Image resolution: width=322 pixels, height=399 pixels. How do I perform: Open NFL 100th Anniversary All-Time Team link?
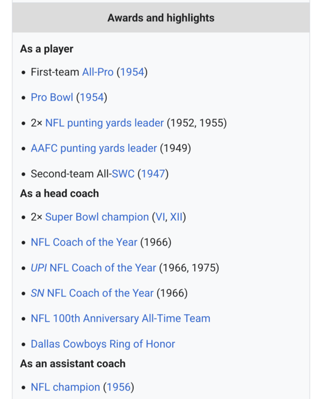pyautogui.click(x=120, y=319)
